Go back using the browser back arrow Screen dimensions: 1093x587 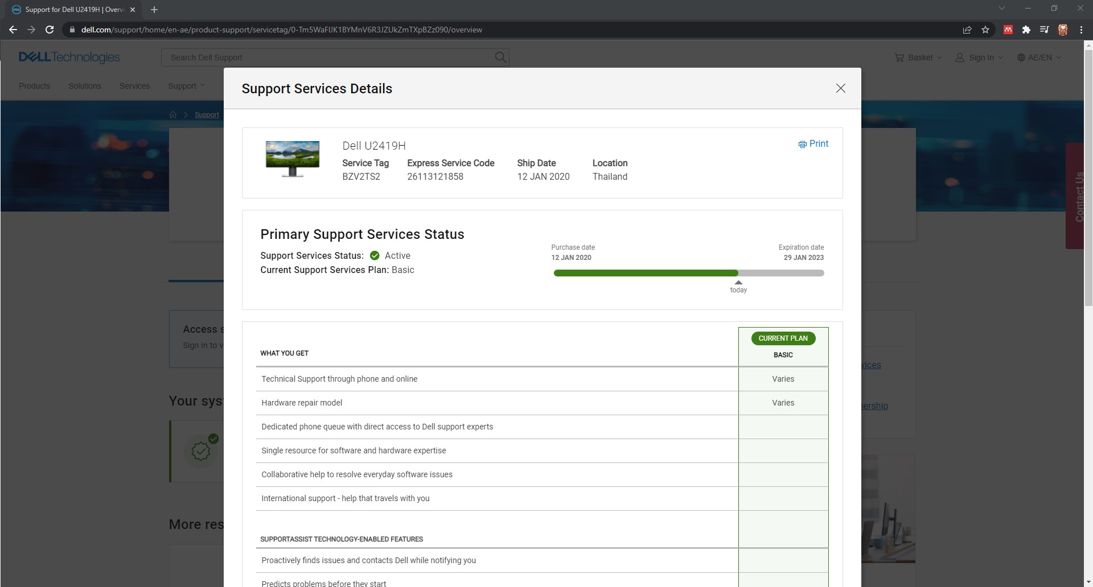point(13,30)
